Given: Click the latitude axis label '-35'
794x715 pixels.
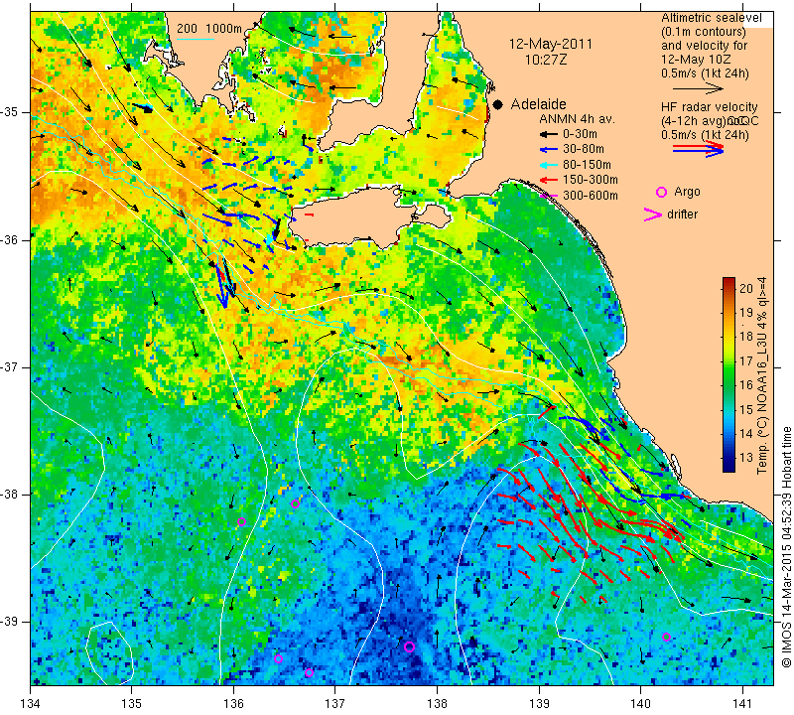Looking at the screenshot, I should point(12,112).
